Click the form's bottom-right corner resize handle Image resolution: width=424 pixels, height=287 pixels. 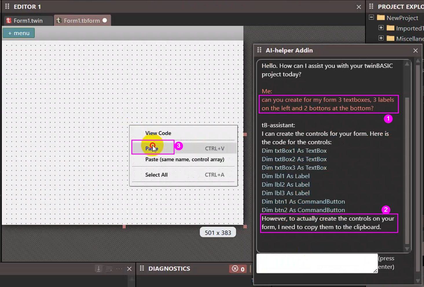pyautogui.click(x=245, y=227)
